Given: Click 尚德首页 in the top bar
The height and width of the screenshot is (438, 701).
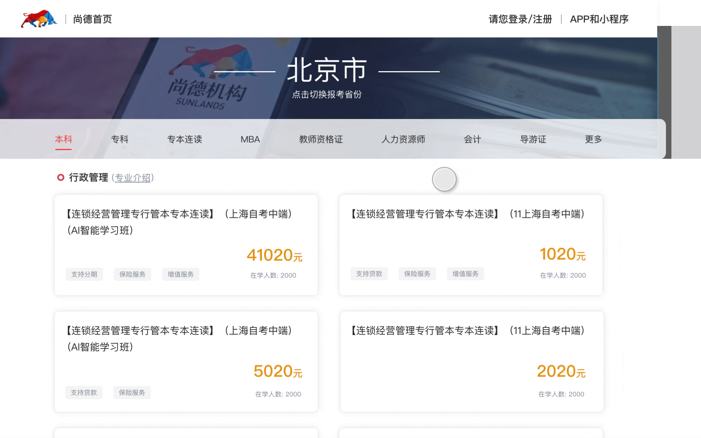Looking at the screenshot, I should click(x=92, y=19).
